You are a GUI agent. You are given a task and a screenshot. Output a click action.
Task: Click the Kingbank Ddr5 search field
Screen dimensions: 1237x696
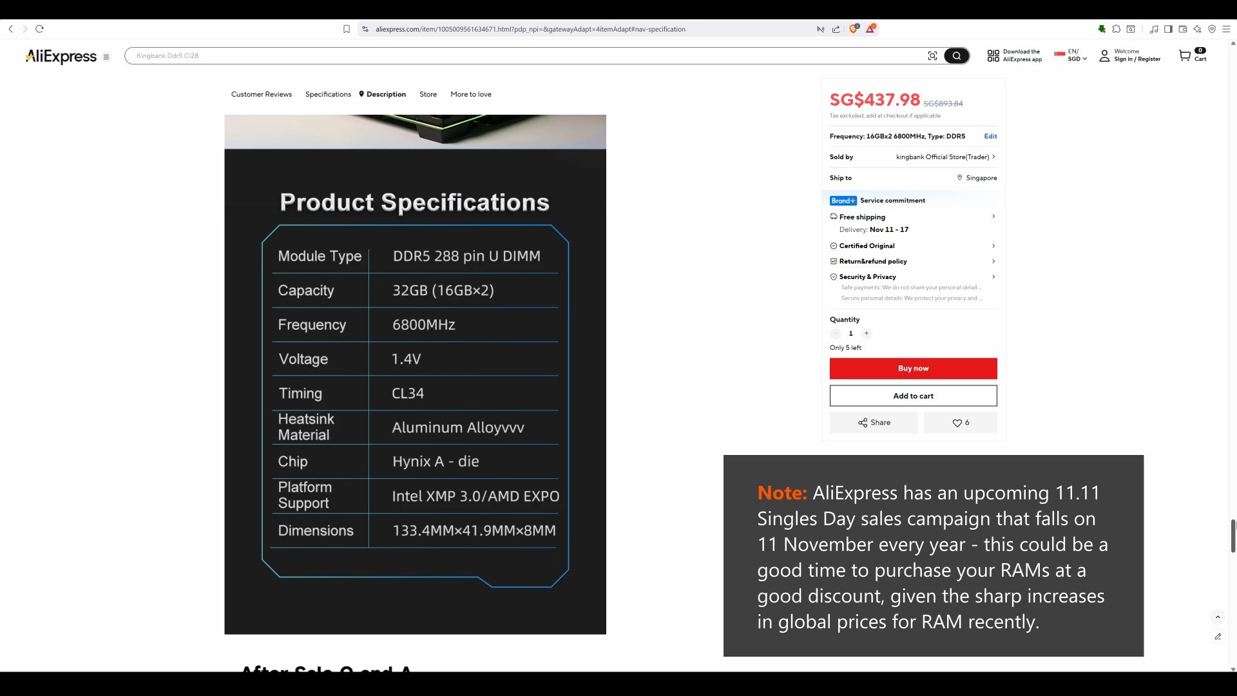(515, 56)
